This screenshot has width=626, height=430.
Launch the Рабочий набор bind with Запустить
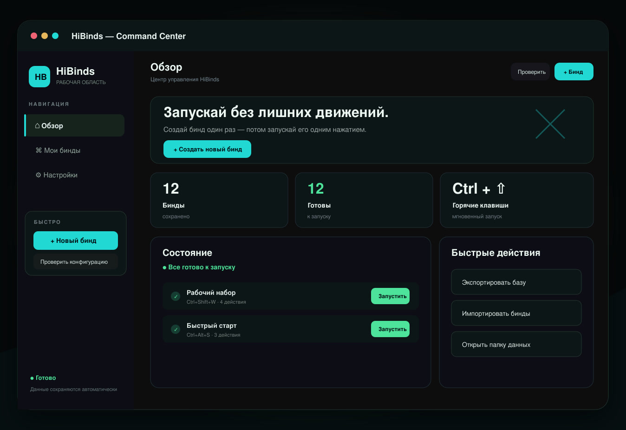(390, 296)
